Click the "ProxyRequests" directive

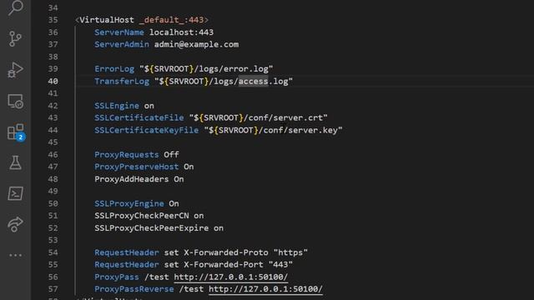(126, 155)
